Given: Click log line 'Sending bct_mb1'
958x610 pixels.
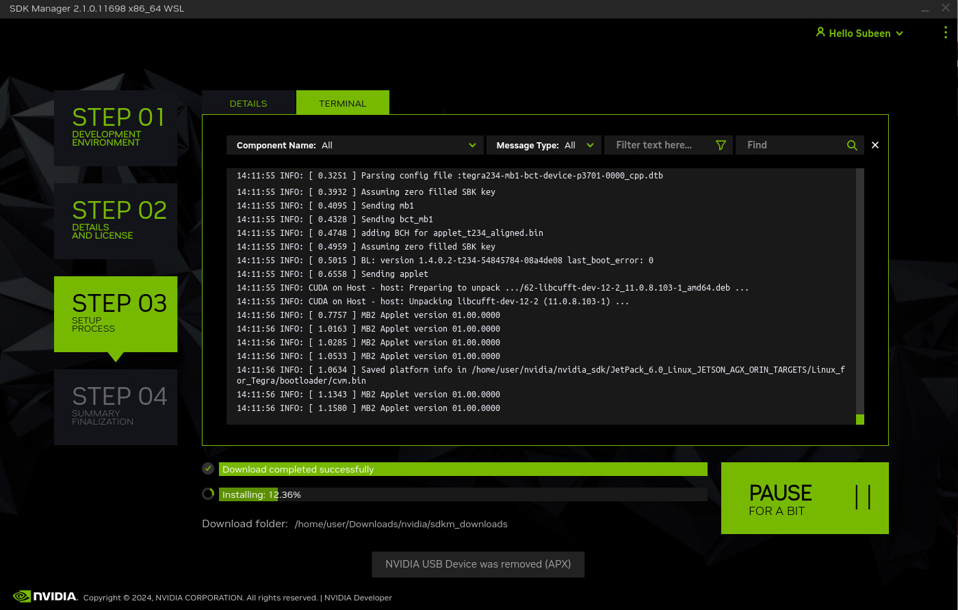Looking at the screenshot, I should tap(335, 220).
